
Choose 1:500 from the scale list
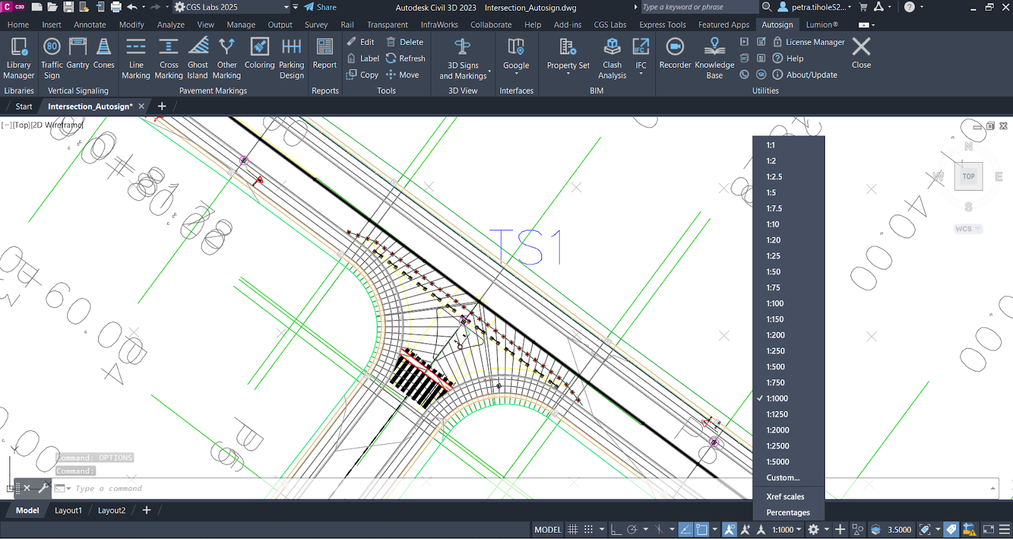point(776,367)
